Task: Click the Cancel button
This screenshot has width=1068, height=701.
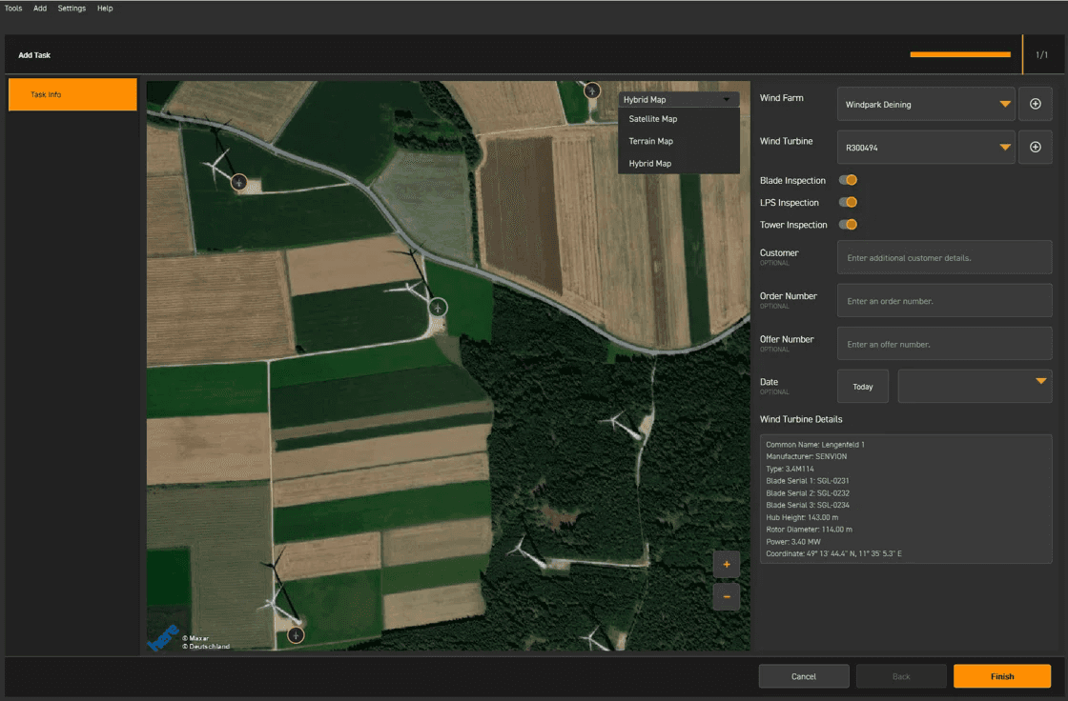Action: point(803,676)
